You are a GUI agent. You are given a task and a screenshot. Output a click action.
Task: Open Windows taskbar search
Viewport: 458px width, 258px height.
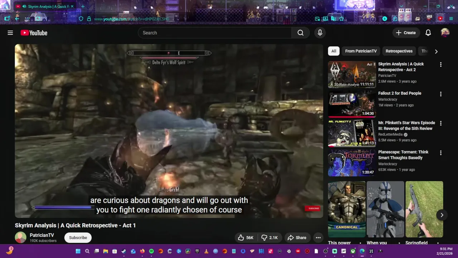(x=87, y=251)
